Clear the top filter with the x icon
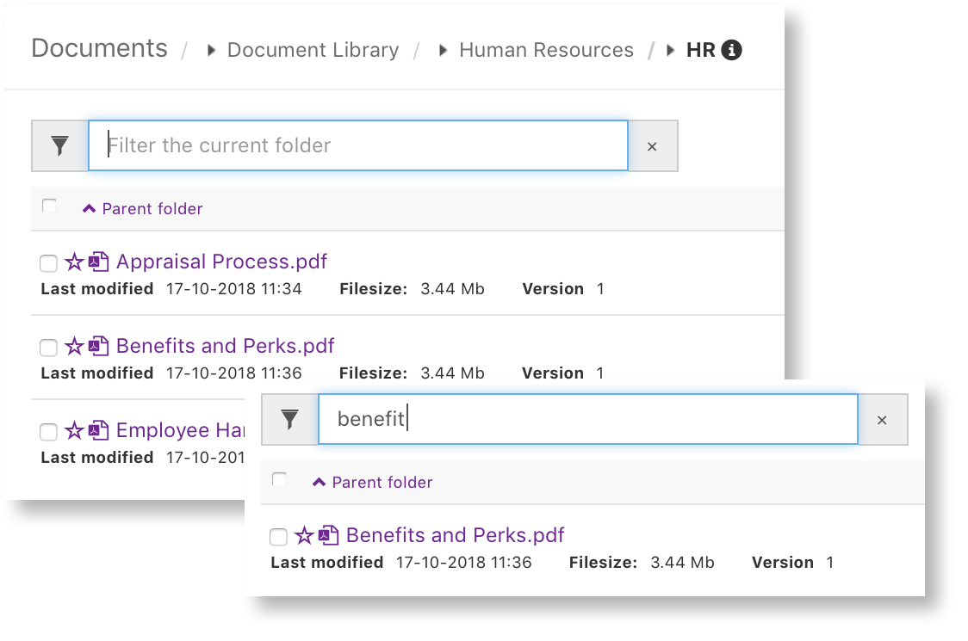The width and height of the screenshot is (968, 641). coord(652,145)
